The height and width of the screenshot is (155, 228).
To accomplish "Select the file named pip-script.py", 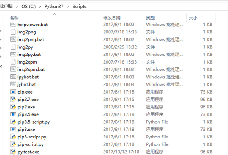I will (31, 144).
